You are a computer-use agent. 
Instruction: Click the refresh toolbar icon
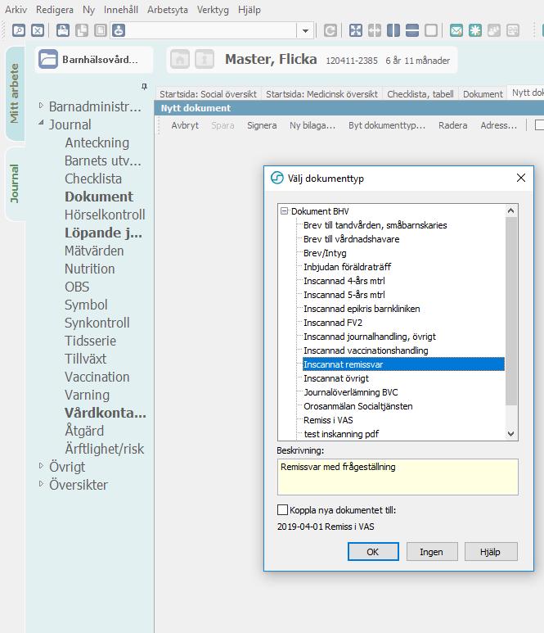click(x=330, y=30)
